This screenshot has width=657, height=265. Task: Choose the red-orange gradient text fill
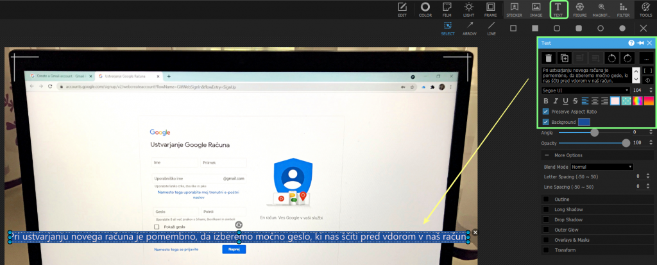coord(649,101)
